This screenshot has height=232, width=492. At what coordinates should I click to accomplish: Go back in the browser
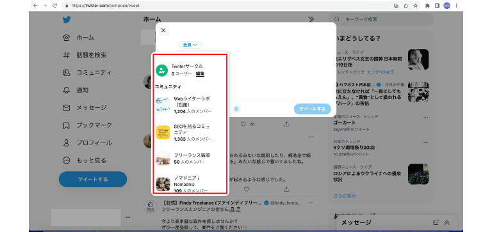[35, 5]
